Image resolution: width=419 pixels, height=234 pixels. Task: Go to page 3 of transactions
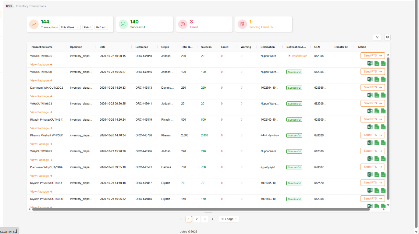[x=205, y=219]
